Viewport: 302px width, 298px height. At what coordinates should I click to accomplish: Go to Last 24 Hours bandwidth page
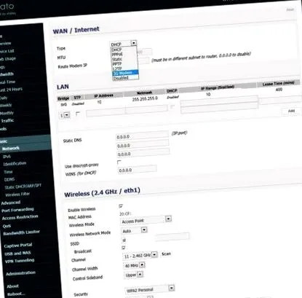point(11,90)
